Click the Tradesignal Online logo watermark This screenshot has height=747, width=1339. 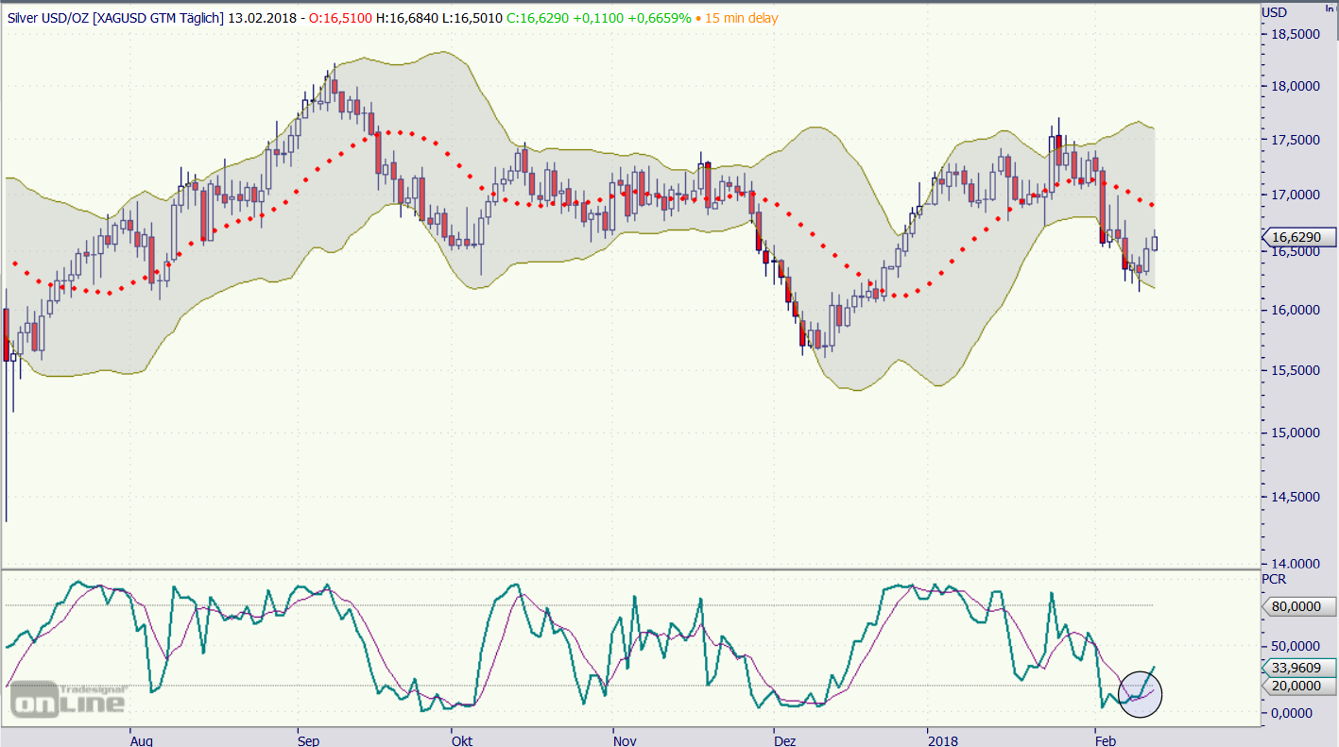coord(68,699)
